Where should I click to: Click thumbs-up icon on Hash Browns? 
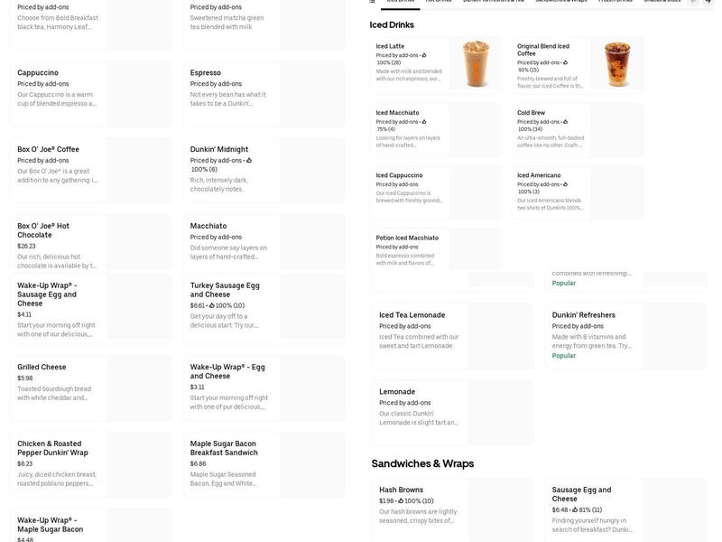pyautogui.click(x=400, y=500)
